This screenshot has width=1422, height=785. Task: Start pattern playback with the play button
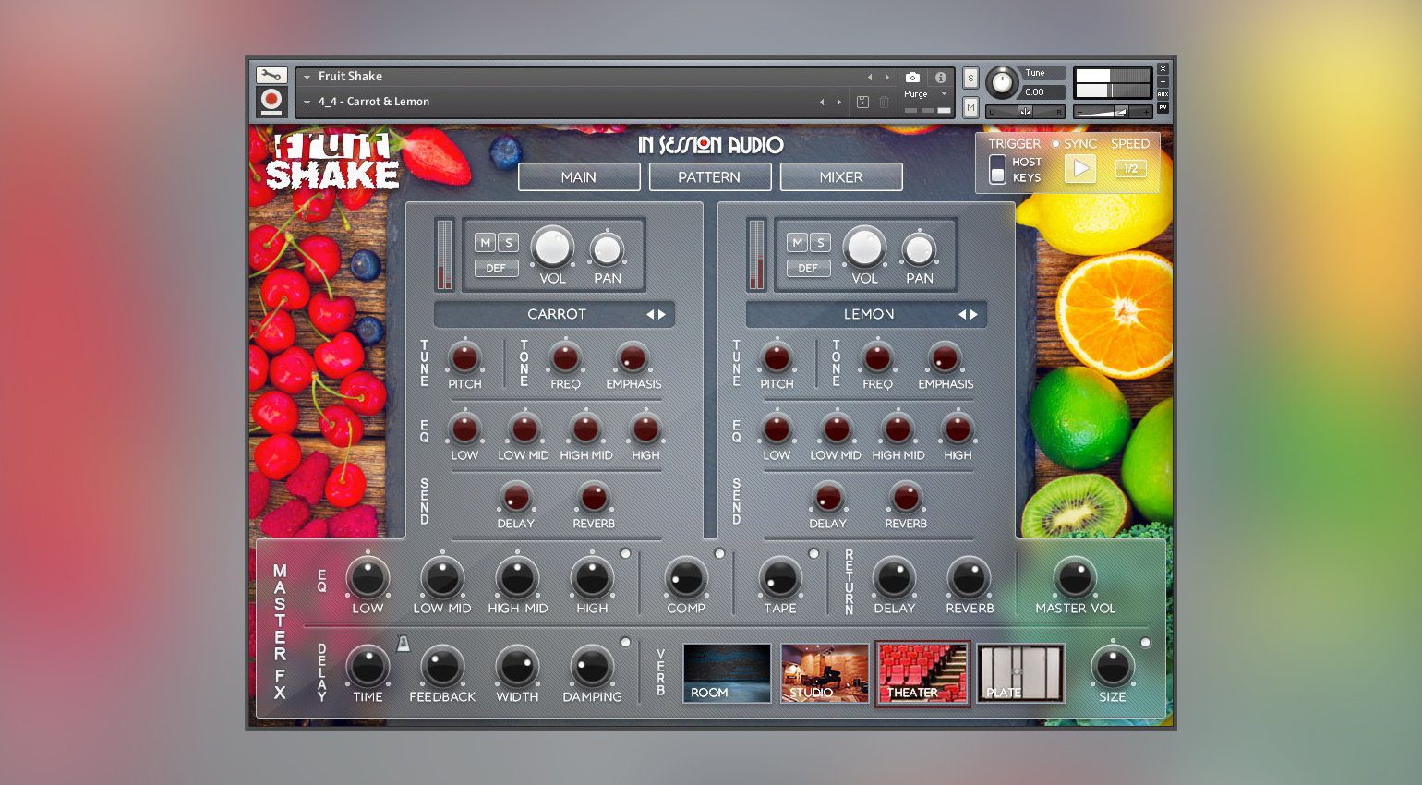[x=1080, y=168]
